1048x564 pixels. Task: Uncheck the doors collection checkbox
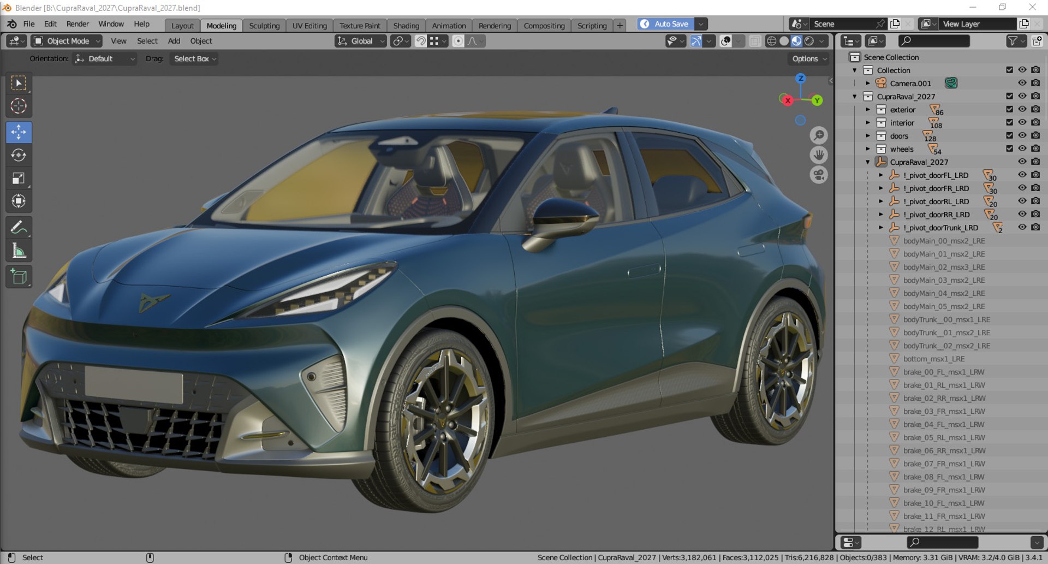1009,135
